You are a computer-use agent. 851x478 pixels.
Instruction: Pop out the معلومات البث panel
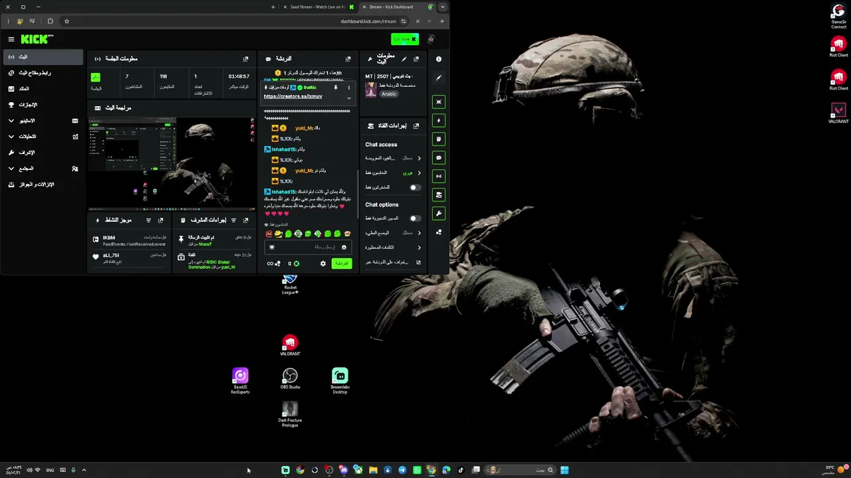[416, 59]
